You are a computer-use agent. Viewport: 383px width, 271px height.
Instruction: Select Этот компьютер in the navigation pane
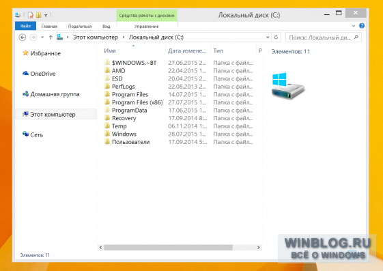tap(56, 114)
